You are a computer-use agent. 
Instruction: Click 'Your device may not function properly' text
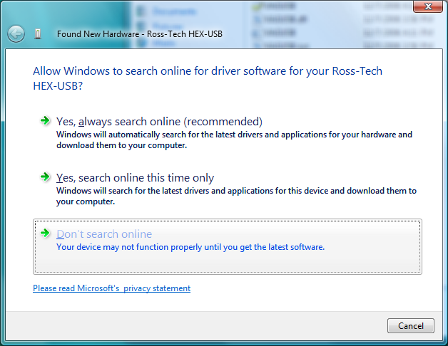tap(190, 247)
